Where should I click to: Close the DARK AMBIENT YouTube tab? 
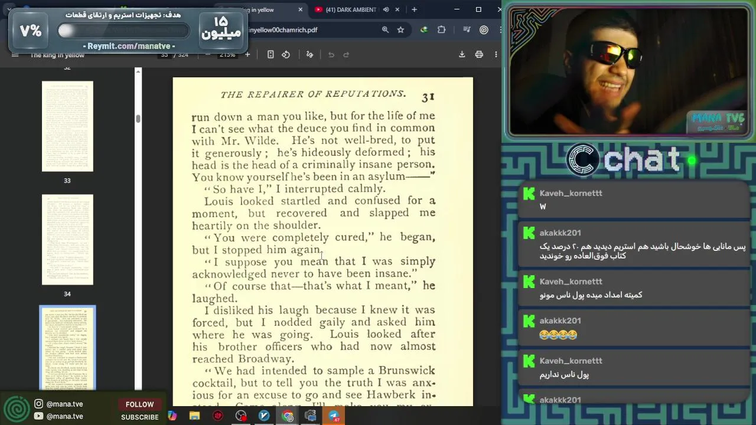[x=397, y=9]
